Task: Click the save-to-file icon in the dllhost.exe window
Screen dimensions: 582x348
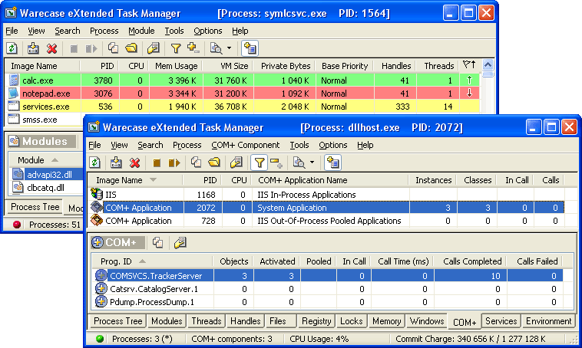Action: (x=116, y=163)
